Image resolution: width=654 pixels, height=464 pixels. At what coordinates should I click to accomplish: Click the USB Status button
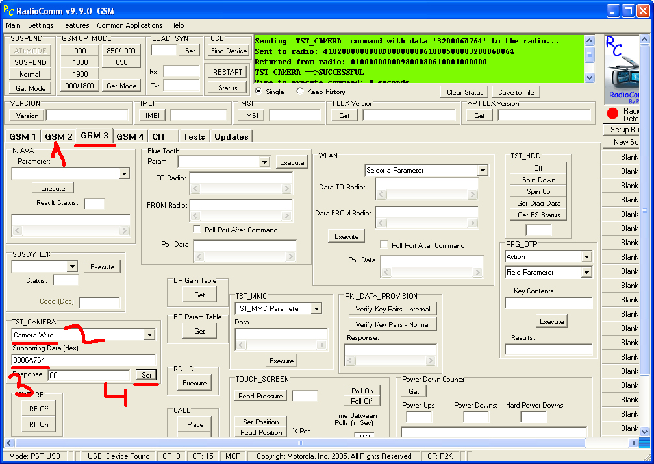pos(228,88)
